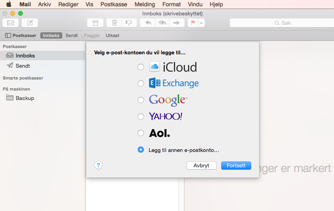Open Innboks in sidebar

tap(43, 56)
